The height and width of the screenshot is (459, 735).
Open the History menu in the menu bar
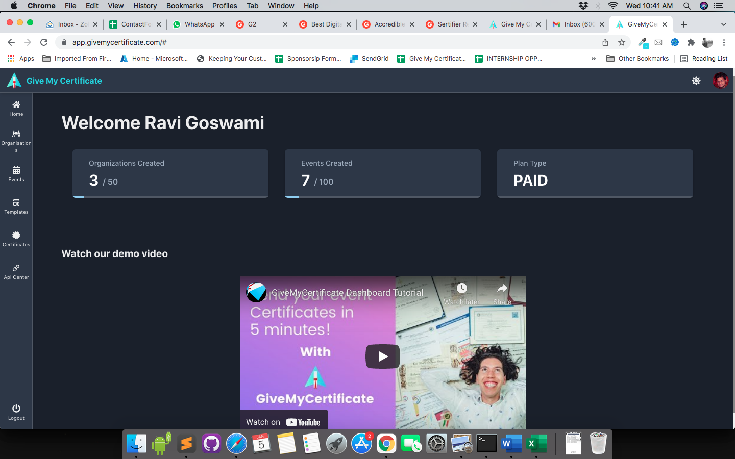tap(144, 6)
